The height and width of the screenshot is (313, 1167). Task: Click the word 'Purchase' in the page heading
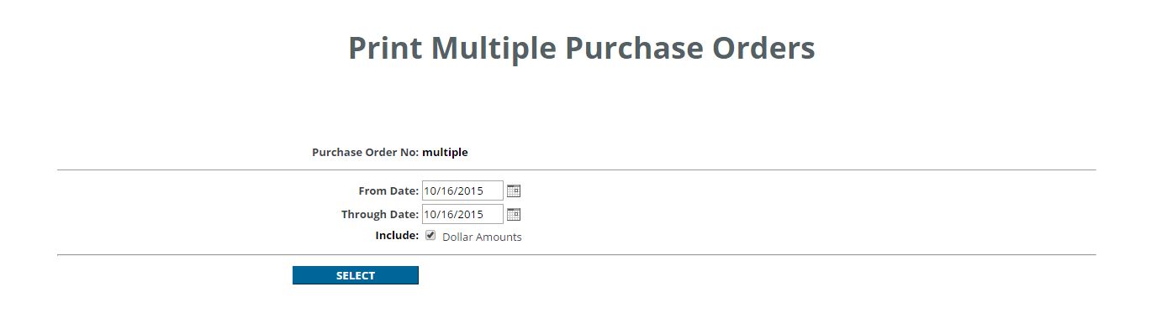pos(635,48)
